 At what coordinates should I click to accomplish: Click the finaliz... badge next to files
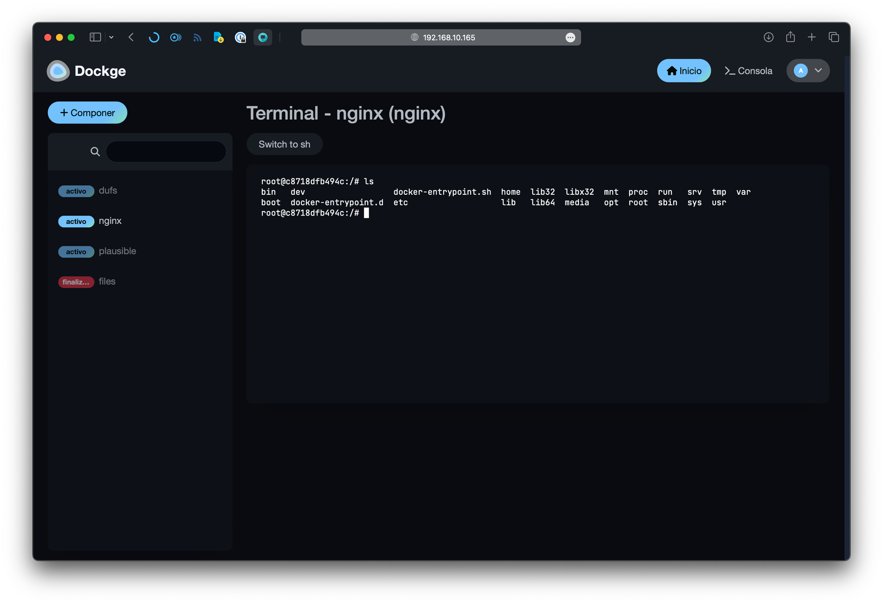pos(76,282)
